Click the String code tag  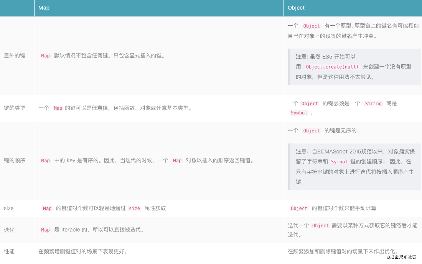373,104
